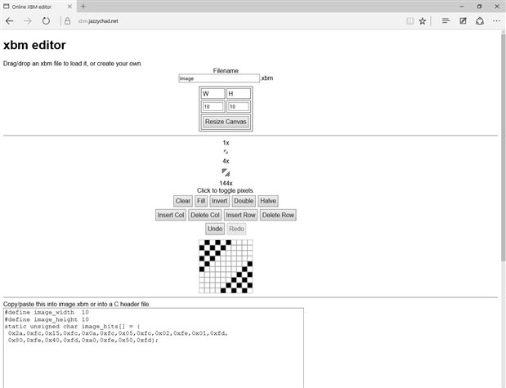This screenshot has height=388, width=506.
Task: Open the Hub three-lines icon
Action: click(446, 21)
